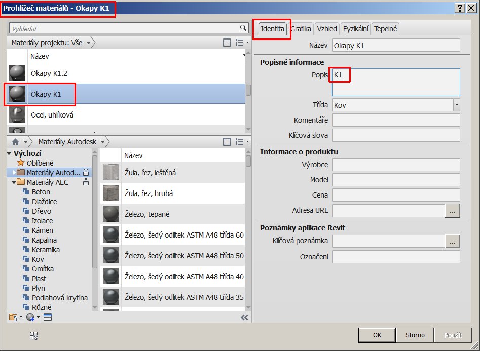Click the search magnifier icon
This screenshot has width=480, height=351.
click(243, 28)
